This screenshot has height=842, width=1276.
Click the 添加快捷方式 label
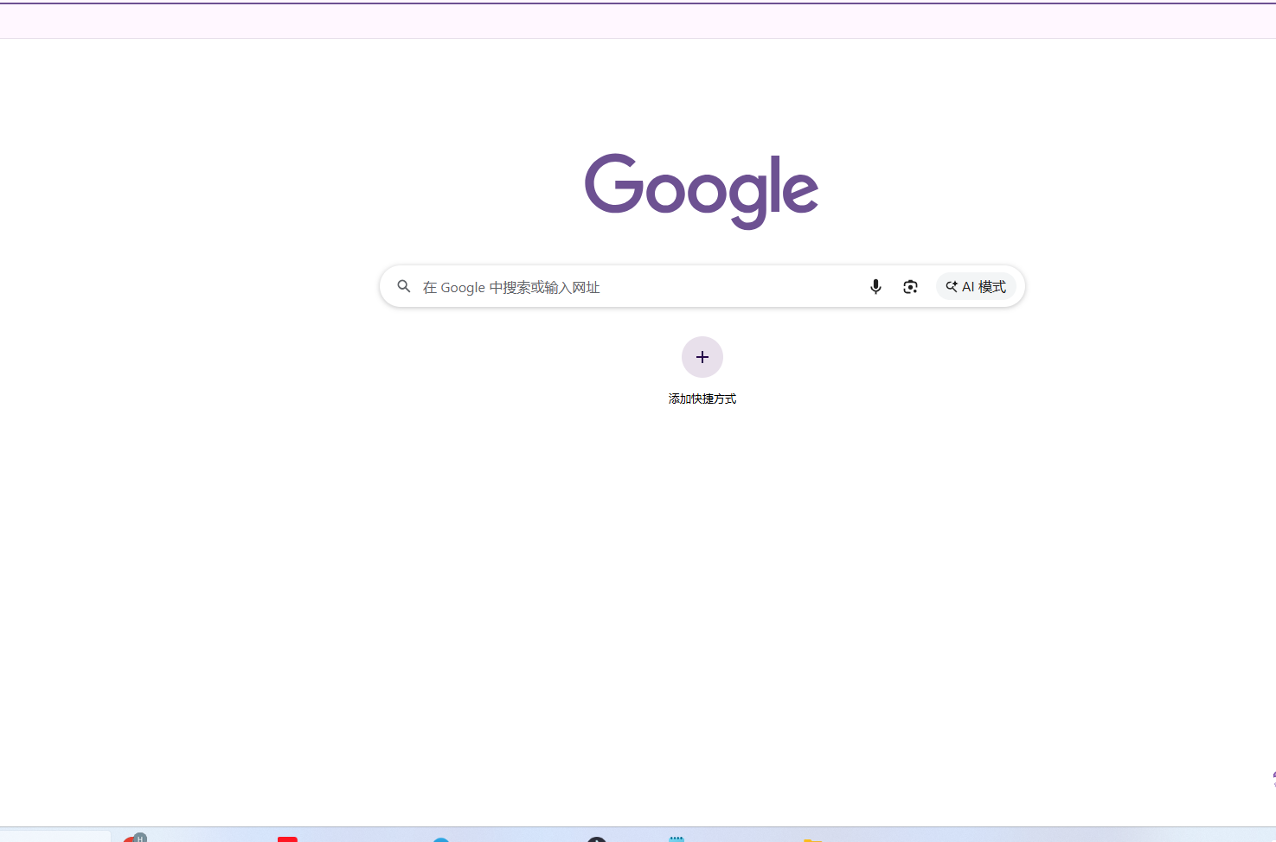tap(702, 398)
